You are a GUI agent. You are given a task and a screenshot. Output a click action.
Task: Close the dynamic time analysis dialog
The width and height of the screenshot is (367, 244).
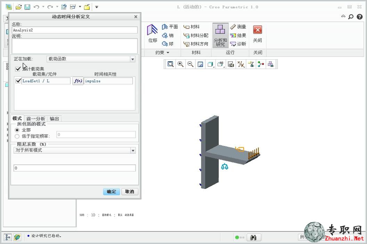(x=136, y=17)
